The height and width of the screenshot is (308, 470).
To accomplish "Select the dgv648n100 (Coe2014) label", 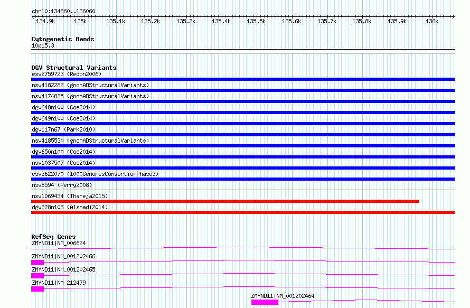I will coord(63,107).
